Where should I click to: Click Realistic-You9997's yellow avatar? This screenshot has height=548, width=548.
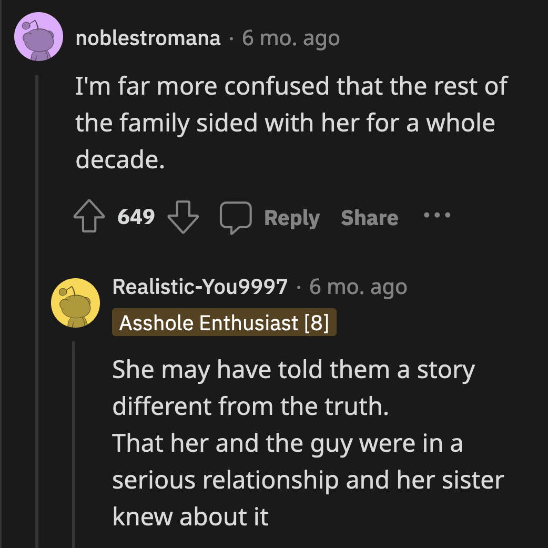point(75,302)
